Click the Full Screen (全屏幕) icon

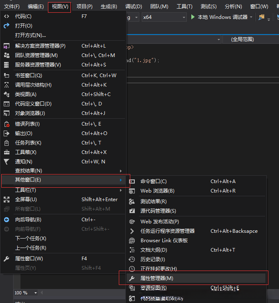pyautogui.click(x=7, y=200)
